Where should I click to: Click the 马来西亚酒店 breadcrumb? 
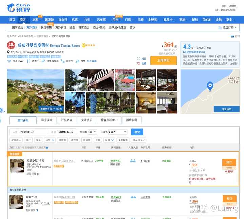click(26, 36)
